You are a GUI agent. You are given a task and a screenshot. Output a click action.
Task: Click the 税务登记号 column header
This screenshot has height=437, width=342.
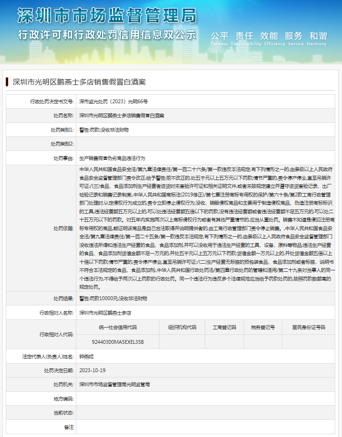263,328
